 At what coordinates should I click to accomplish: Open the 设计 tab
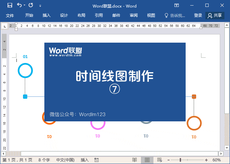coord(64,15)
